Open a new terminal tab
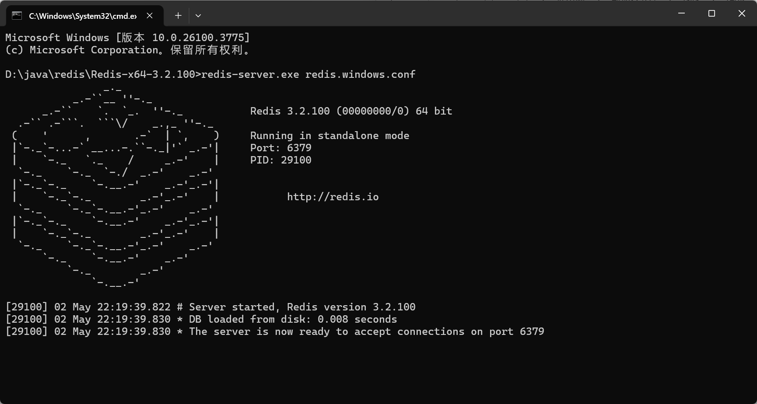The height and width of the screenshot is (404, 757). [178, 16]
